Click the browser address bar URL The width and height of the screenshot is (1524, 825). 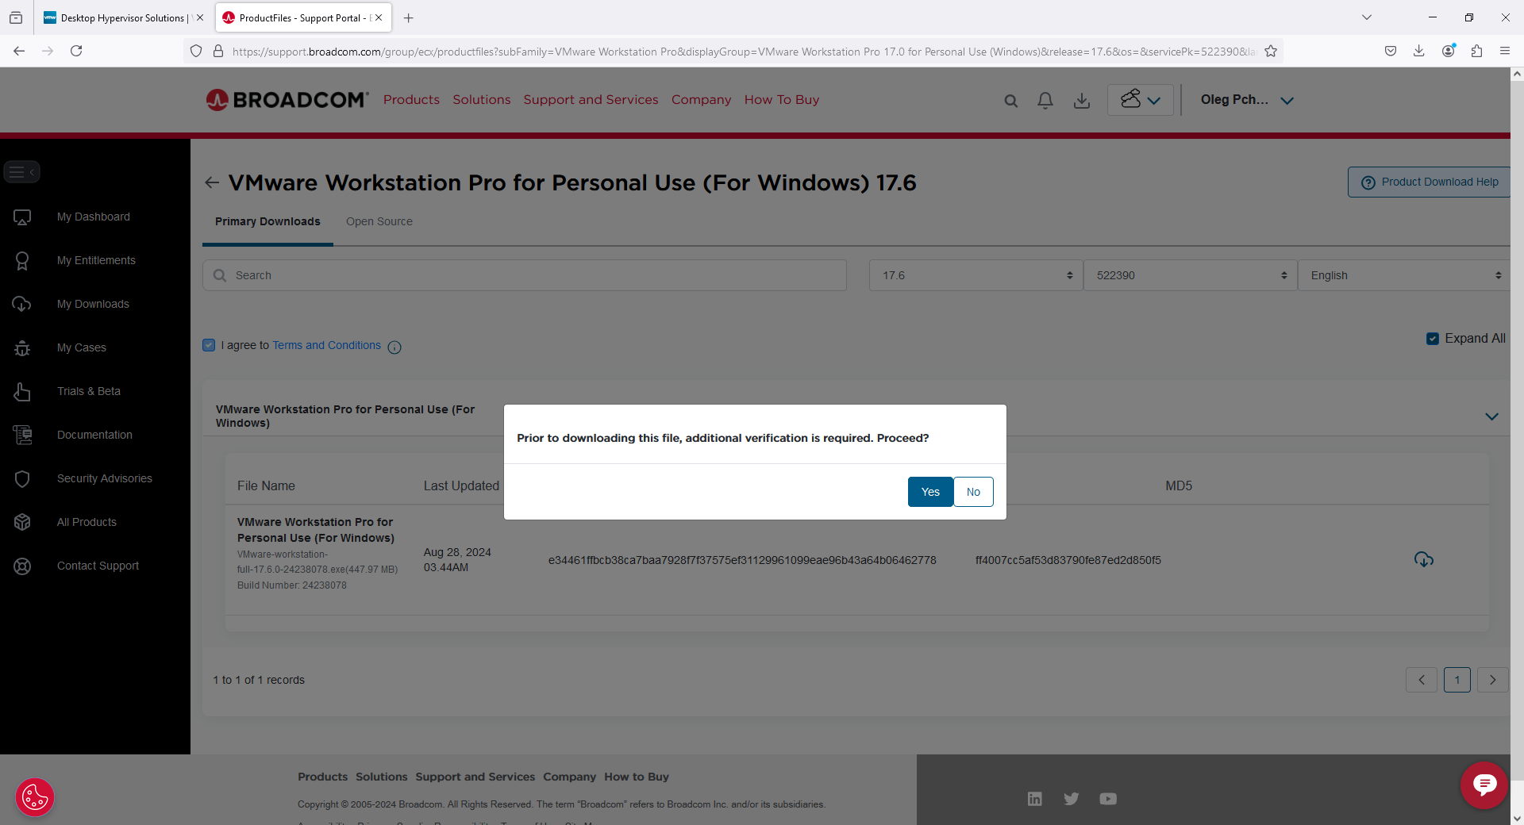pos(743,52)
